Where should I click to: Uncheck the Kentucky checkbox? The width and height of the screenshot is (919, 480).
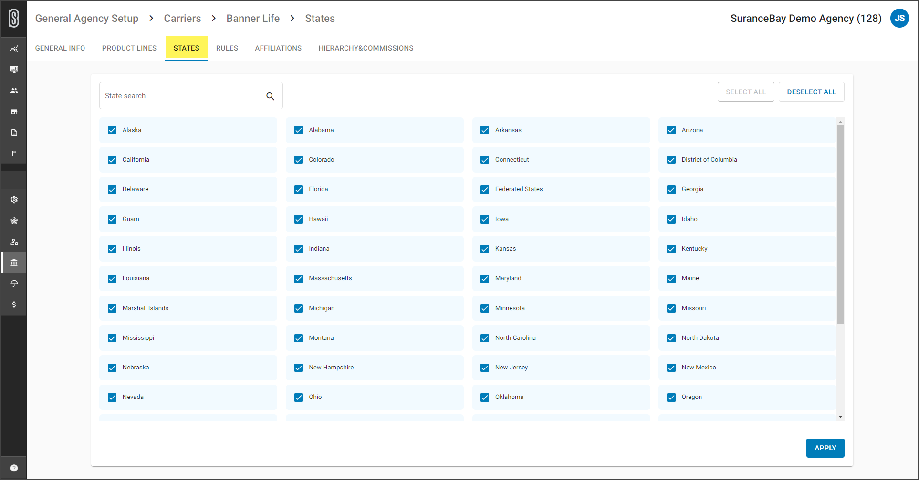[671, 249]
